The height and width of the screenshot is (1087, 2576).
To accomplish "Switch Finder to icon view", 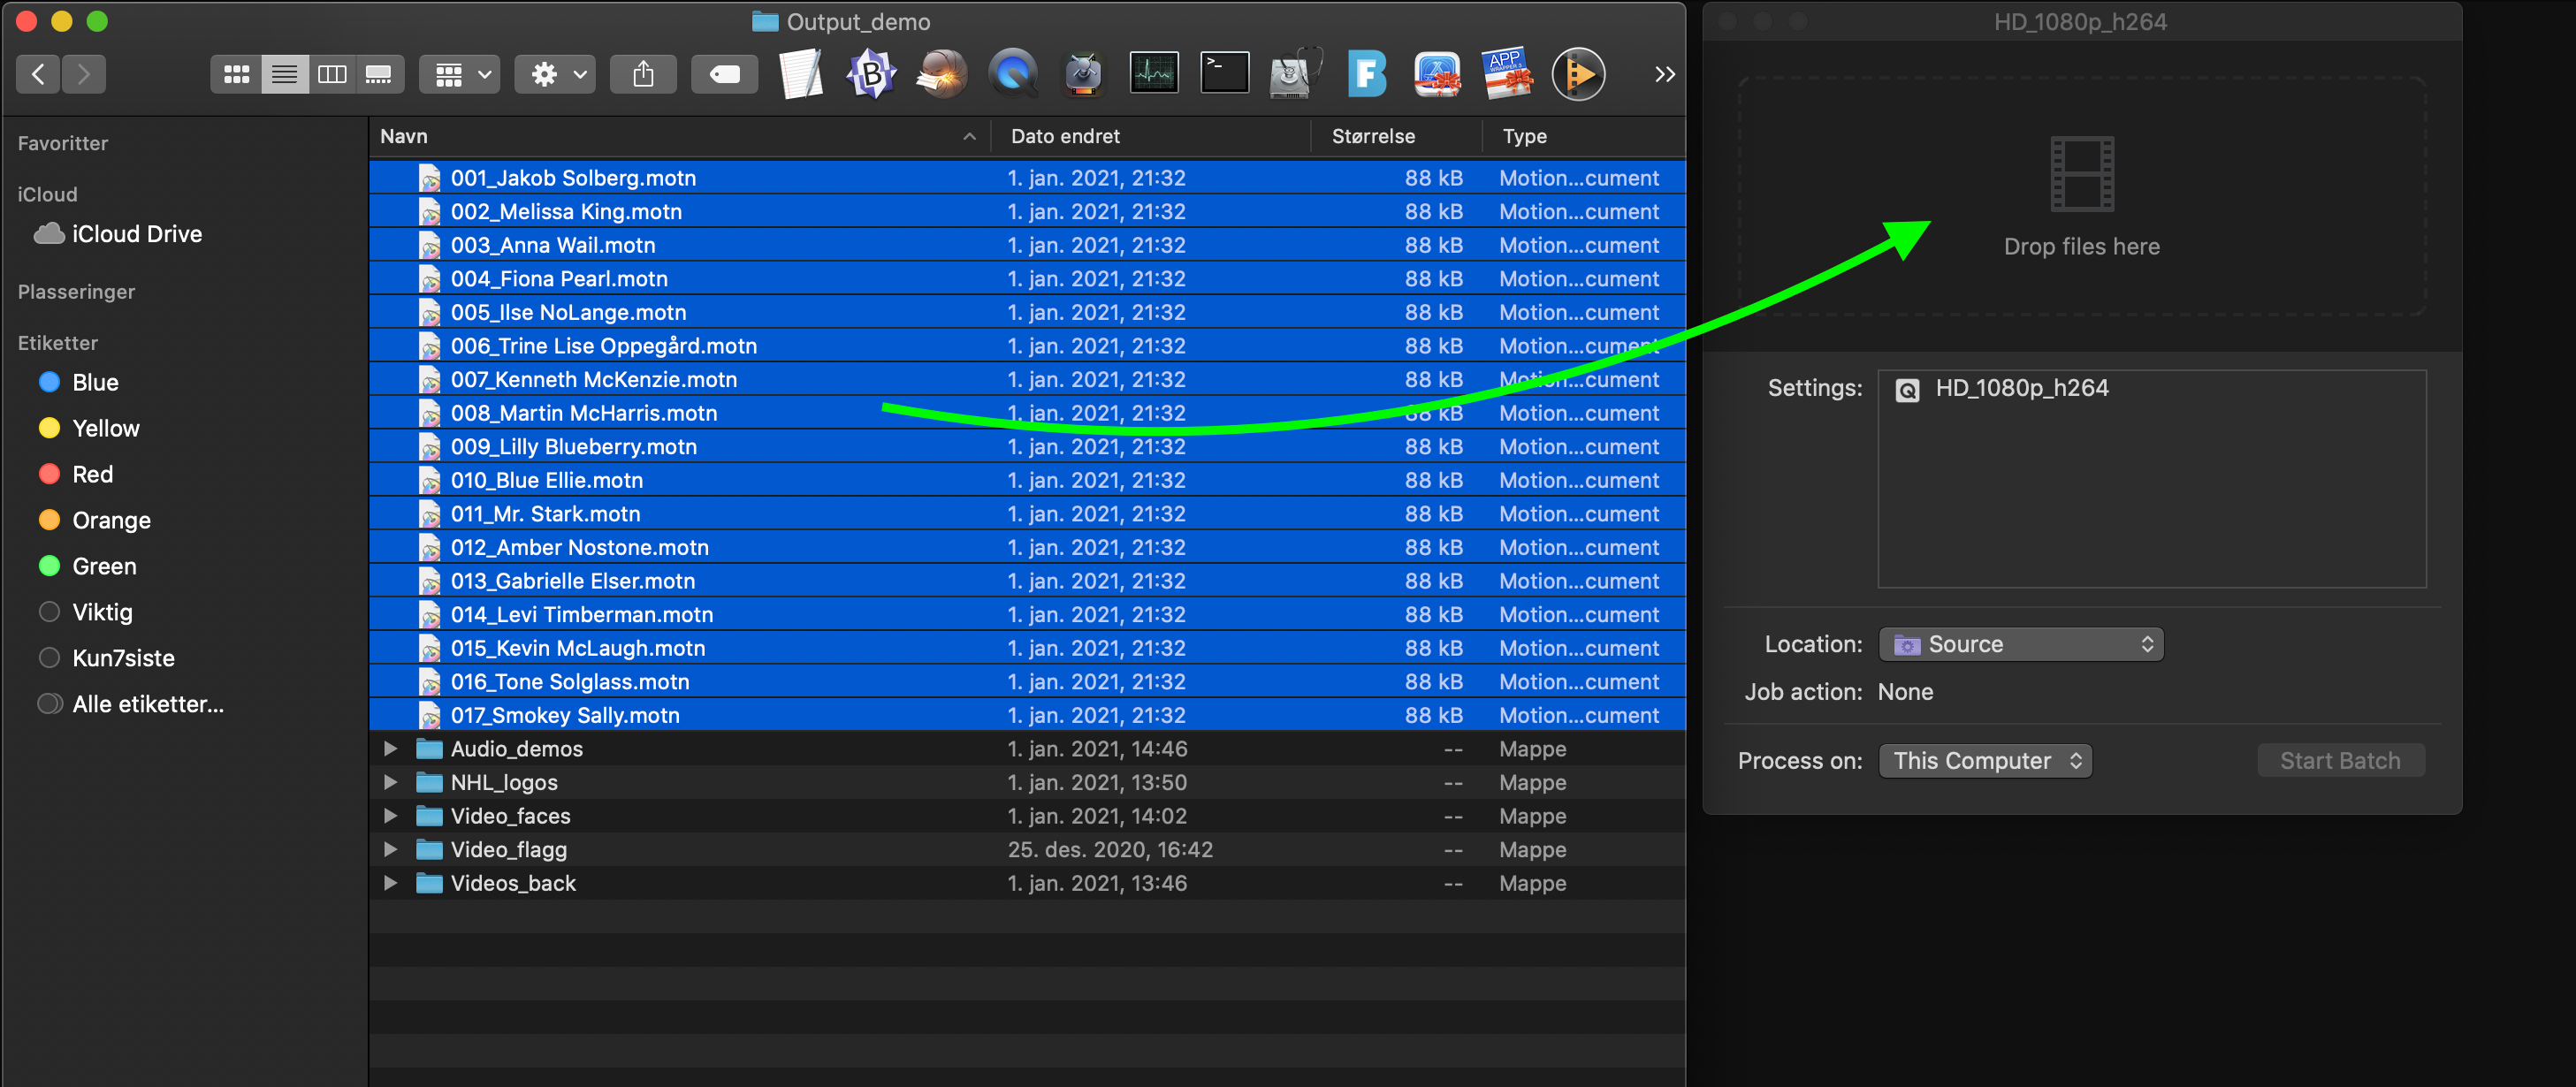I will pyautogui.click(x=236, y=74).
